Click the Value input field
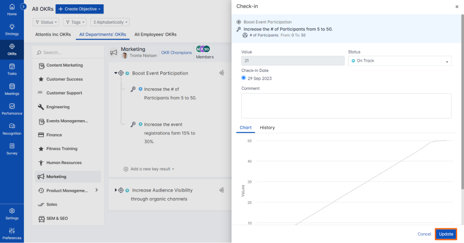Screen dimensions: 464x243 point(293,61)
